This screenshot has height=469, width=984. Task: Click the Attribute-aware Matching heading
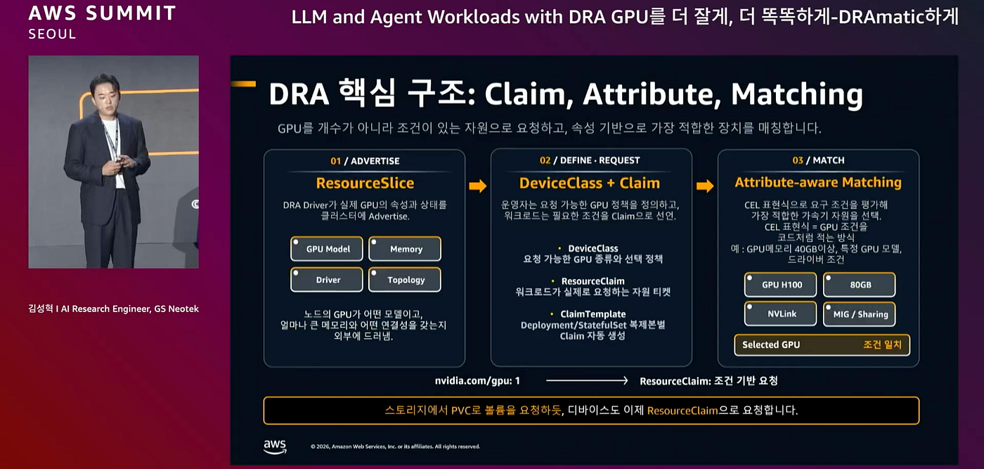(818, 183)
